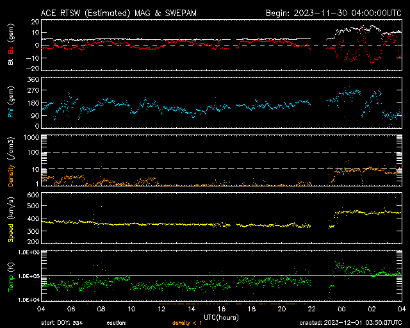This screenshot has height=328, width=410.
Task: Click the '360' tick label on Phi axis
Action: [33, 79]
